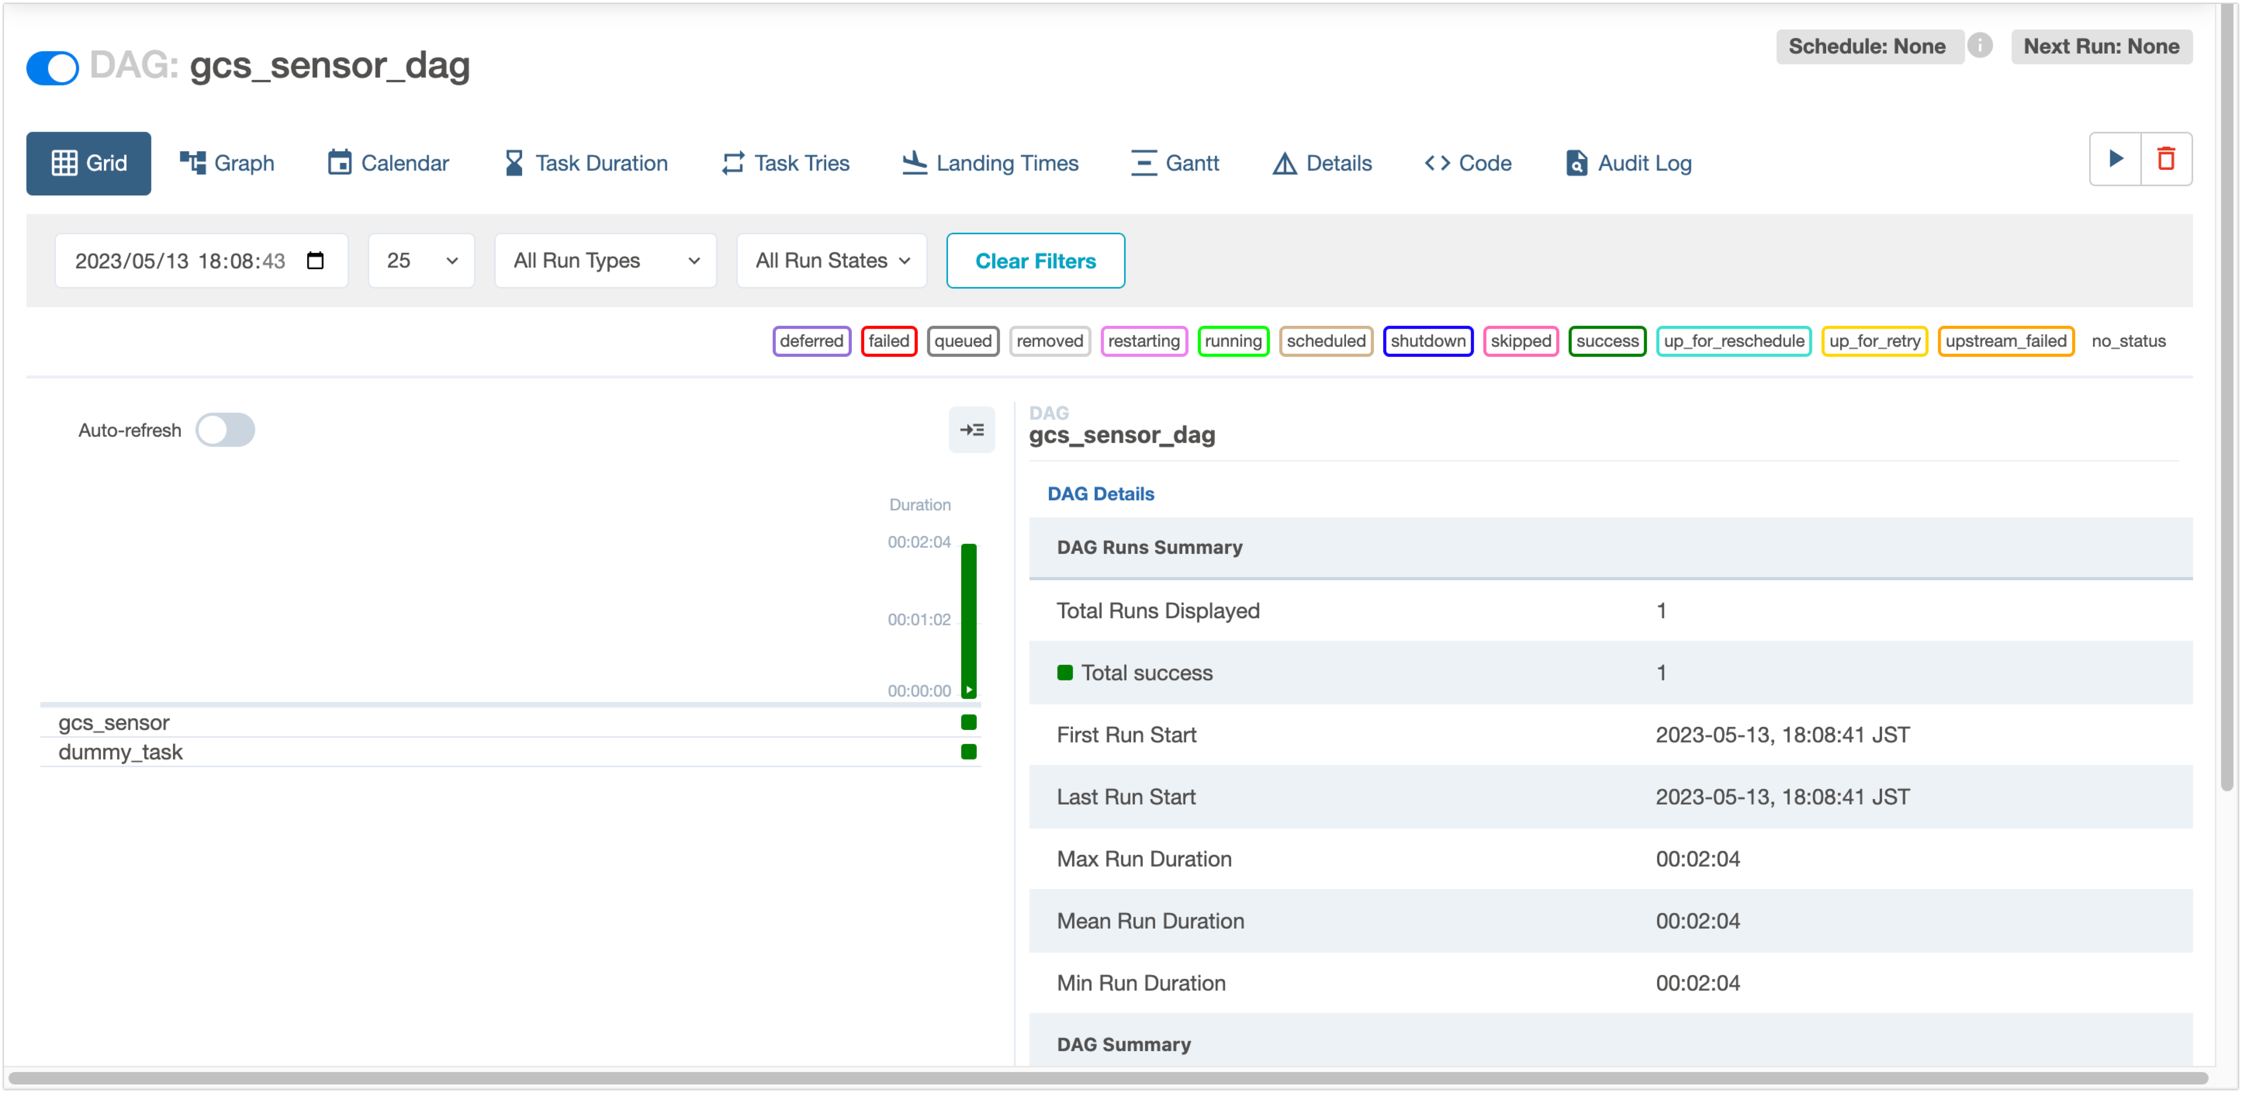Open the Audit Log tab
The width and height of the screenshot is (2242, 1093).
click(x=1628, y=163)
